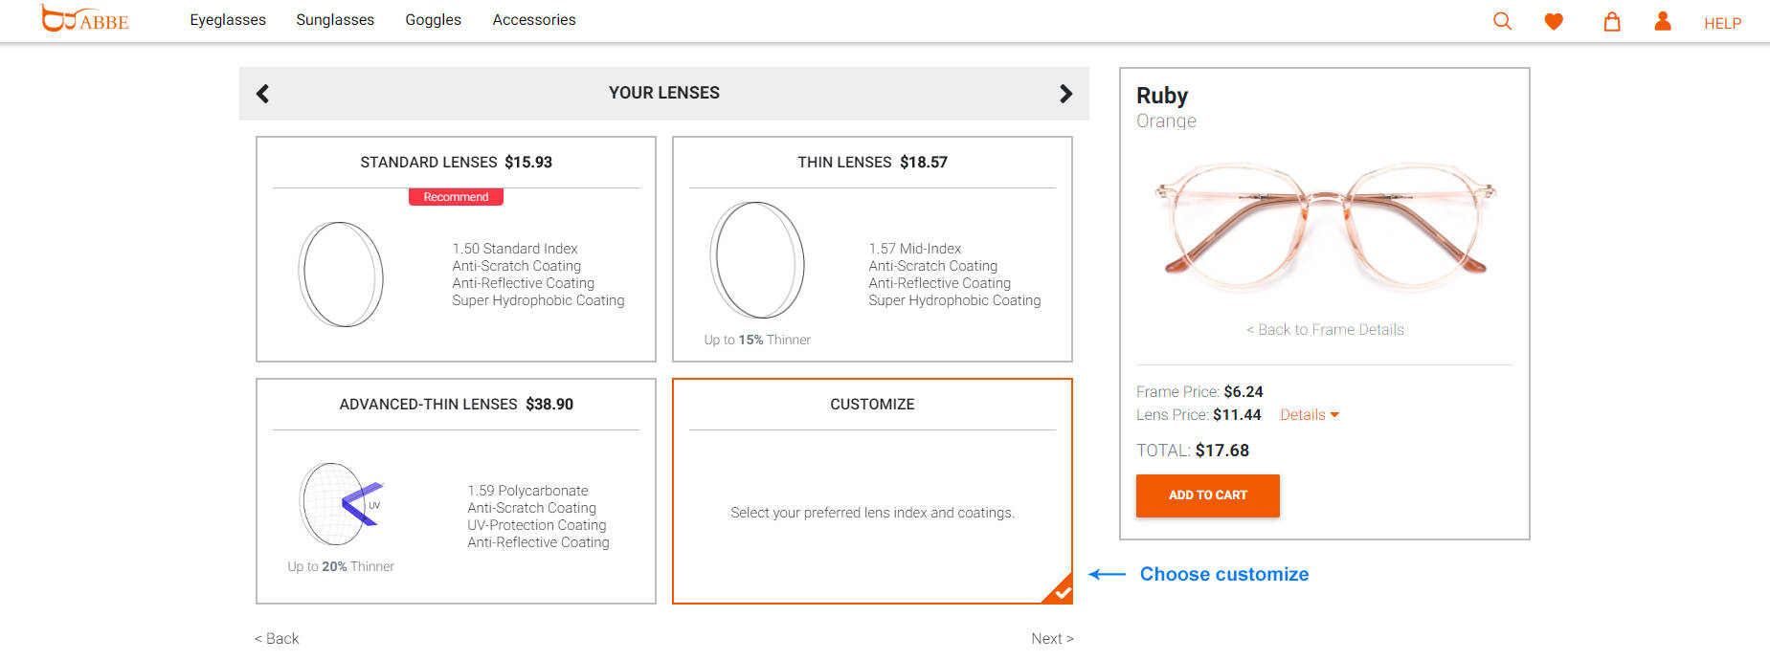1770x660 pixels.
Task: Open the Sunglasses menu
Action: [x=335, y=20]
